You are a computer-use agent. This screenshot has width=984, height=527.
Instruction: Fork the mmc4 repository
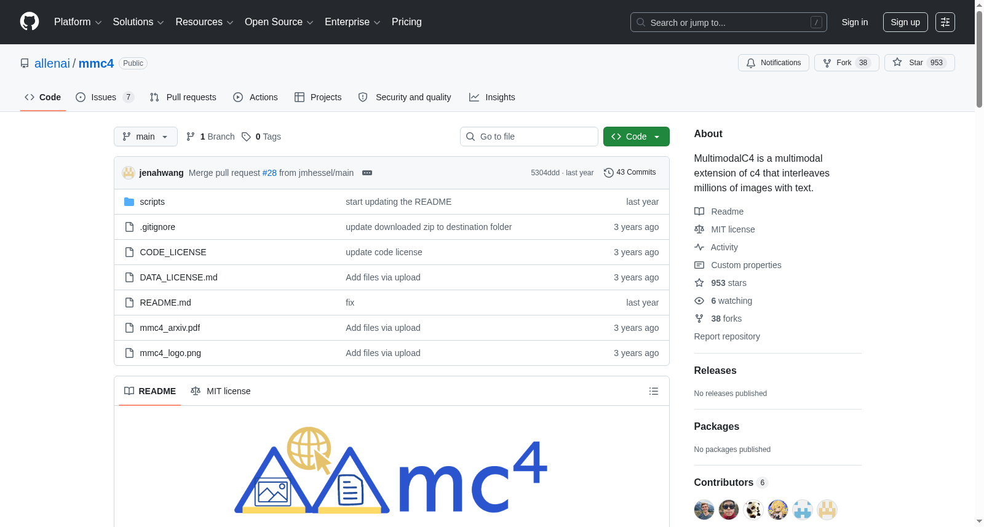click(x=847, y=63)
